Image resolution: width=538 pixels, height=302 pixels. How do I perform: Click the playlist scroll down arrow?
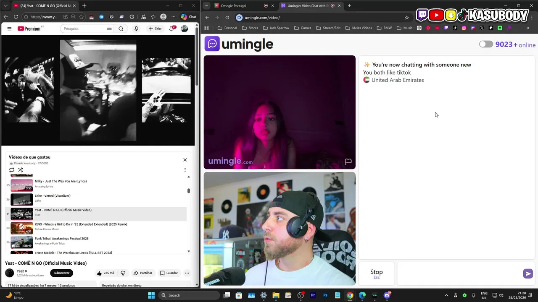pos(188,251)
